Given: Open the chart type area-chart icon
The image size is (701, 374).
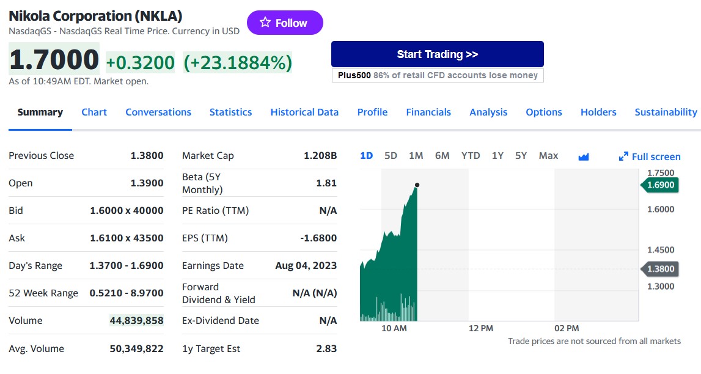Looking at the screenshot, I should pyautogui.click(x=584, y=156).
